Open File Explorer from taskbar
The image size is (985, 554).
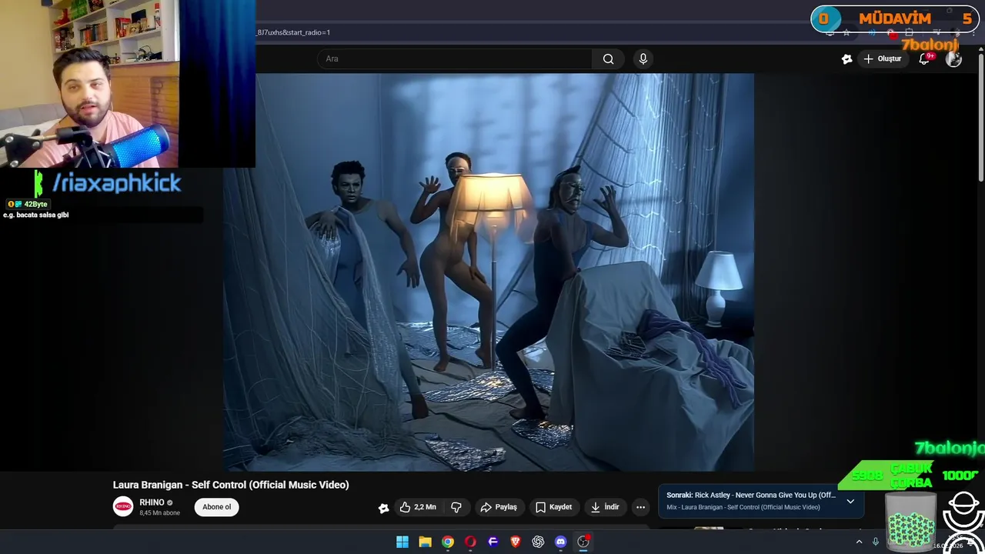pos(425,542)
